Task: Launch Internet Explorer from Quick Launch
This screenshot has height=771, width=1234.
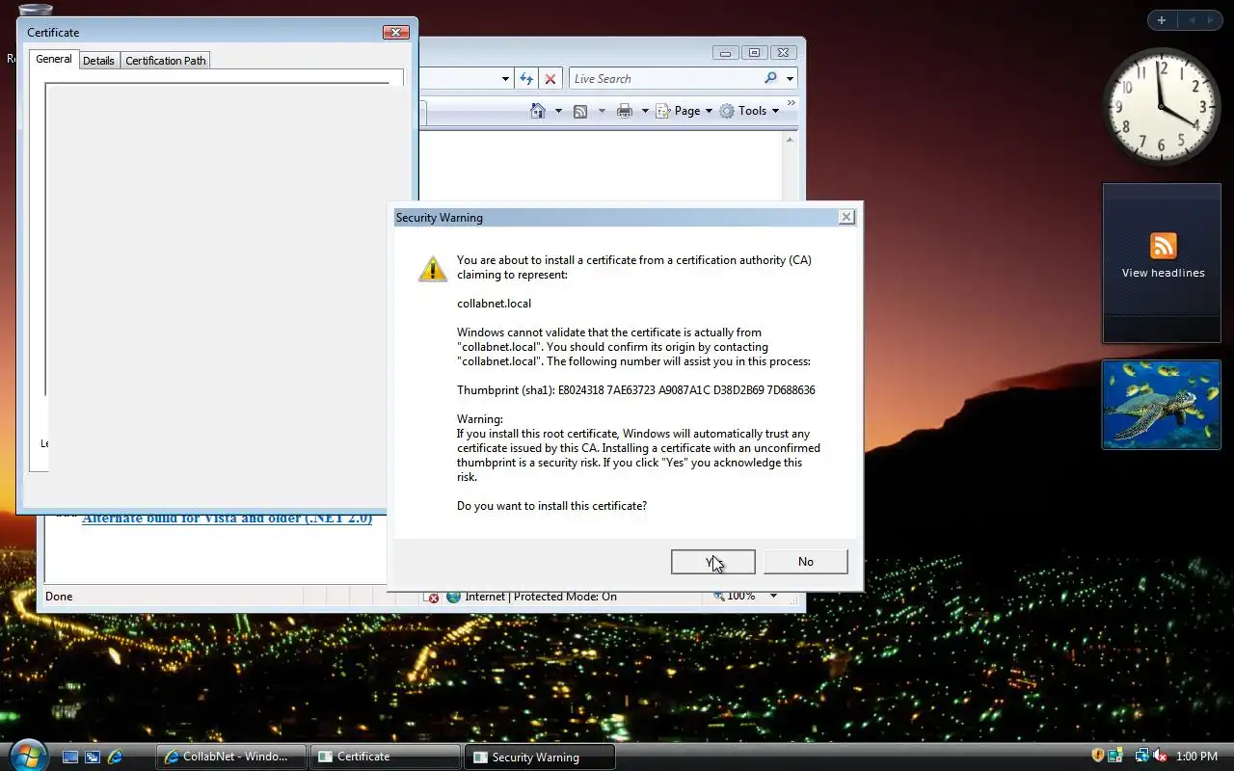Action: click(x=115, y=757)
